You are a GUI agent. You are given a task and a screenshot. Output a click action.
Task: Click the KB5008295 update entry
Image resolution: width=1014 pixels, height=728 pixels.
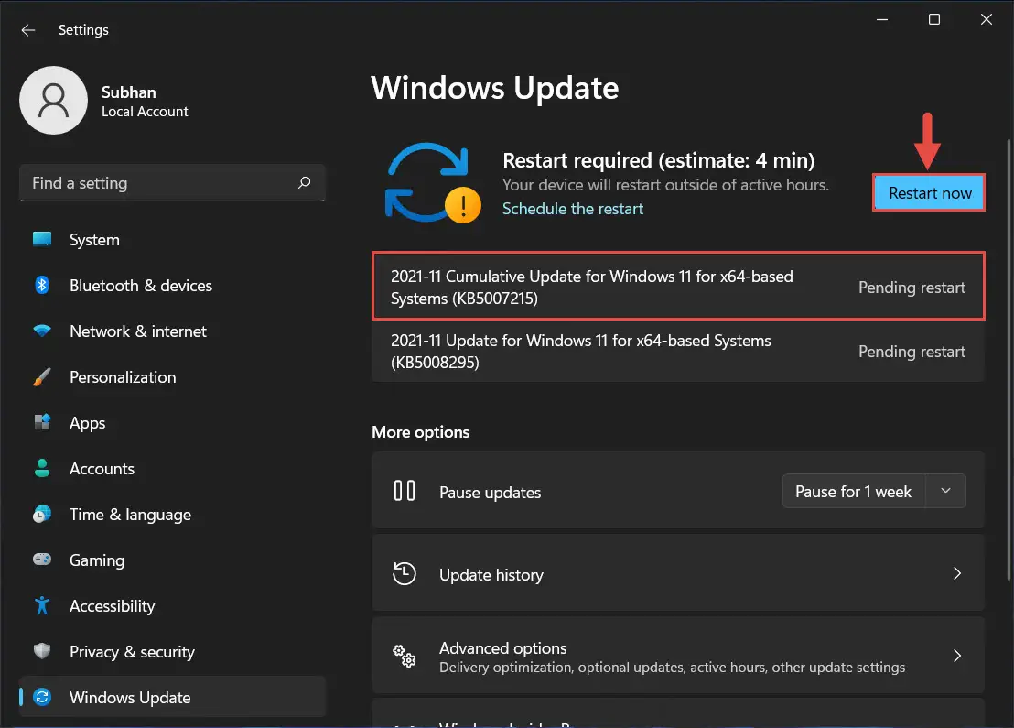(x=678, y=351)
